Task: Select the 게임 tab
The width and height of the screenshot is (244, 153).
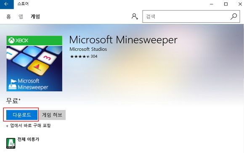Action: pyautogui.click(x=35, y=16)
